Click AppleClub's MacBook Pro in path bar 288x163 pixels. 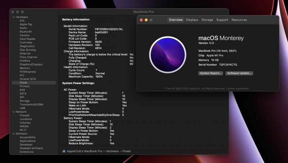(85, 151)
